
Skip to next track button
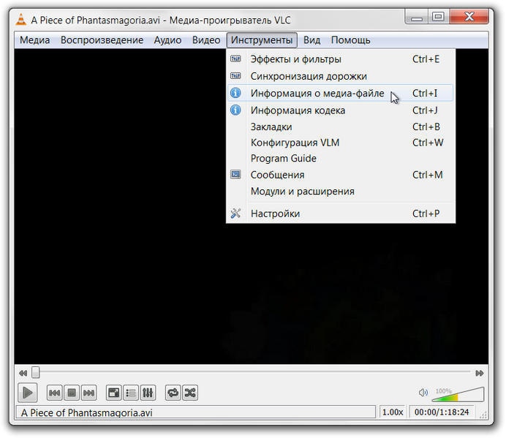(x=88, y=393)
